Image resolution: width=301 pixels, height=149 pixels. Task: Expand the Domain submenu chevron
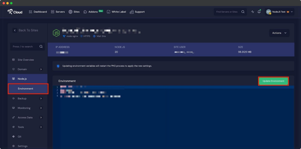click(41, 70)
